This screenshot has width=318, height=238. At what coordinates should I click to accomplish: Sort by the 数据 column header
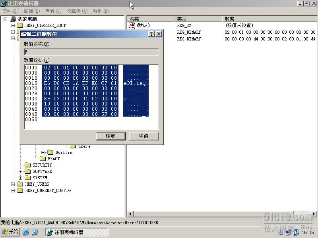pyautogui.click(x=270, y=19)
